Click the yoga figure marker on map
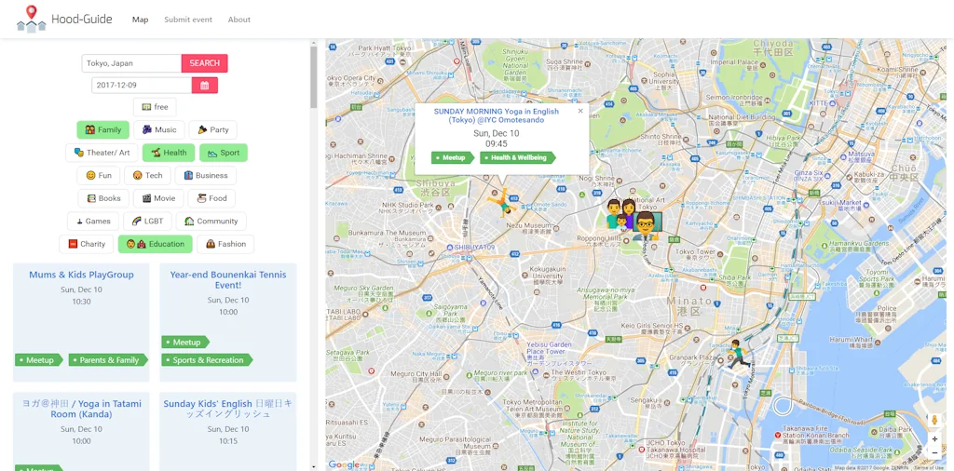The width and height of the screenshot is (954, 471). pos(502,202)
